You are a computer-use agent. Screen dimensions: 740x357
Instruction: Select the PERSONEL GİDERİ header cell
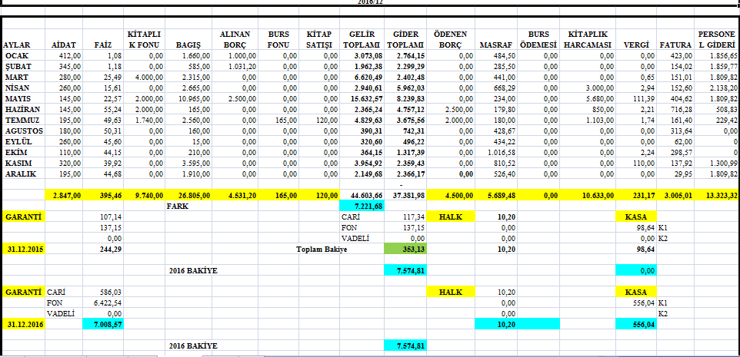pos(716,40)
